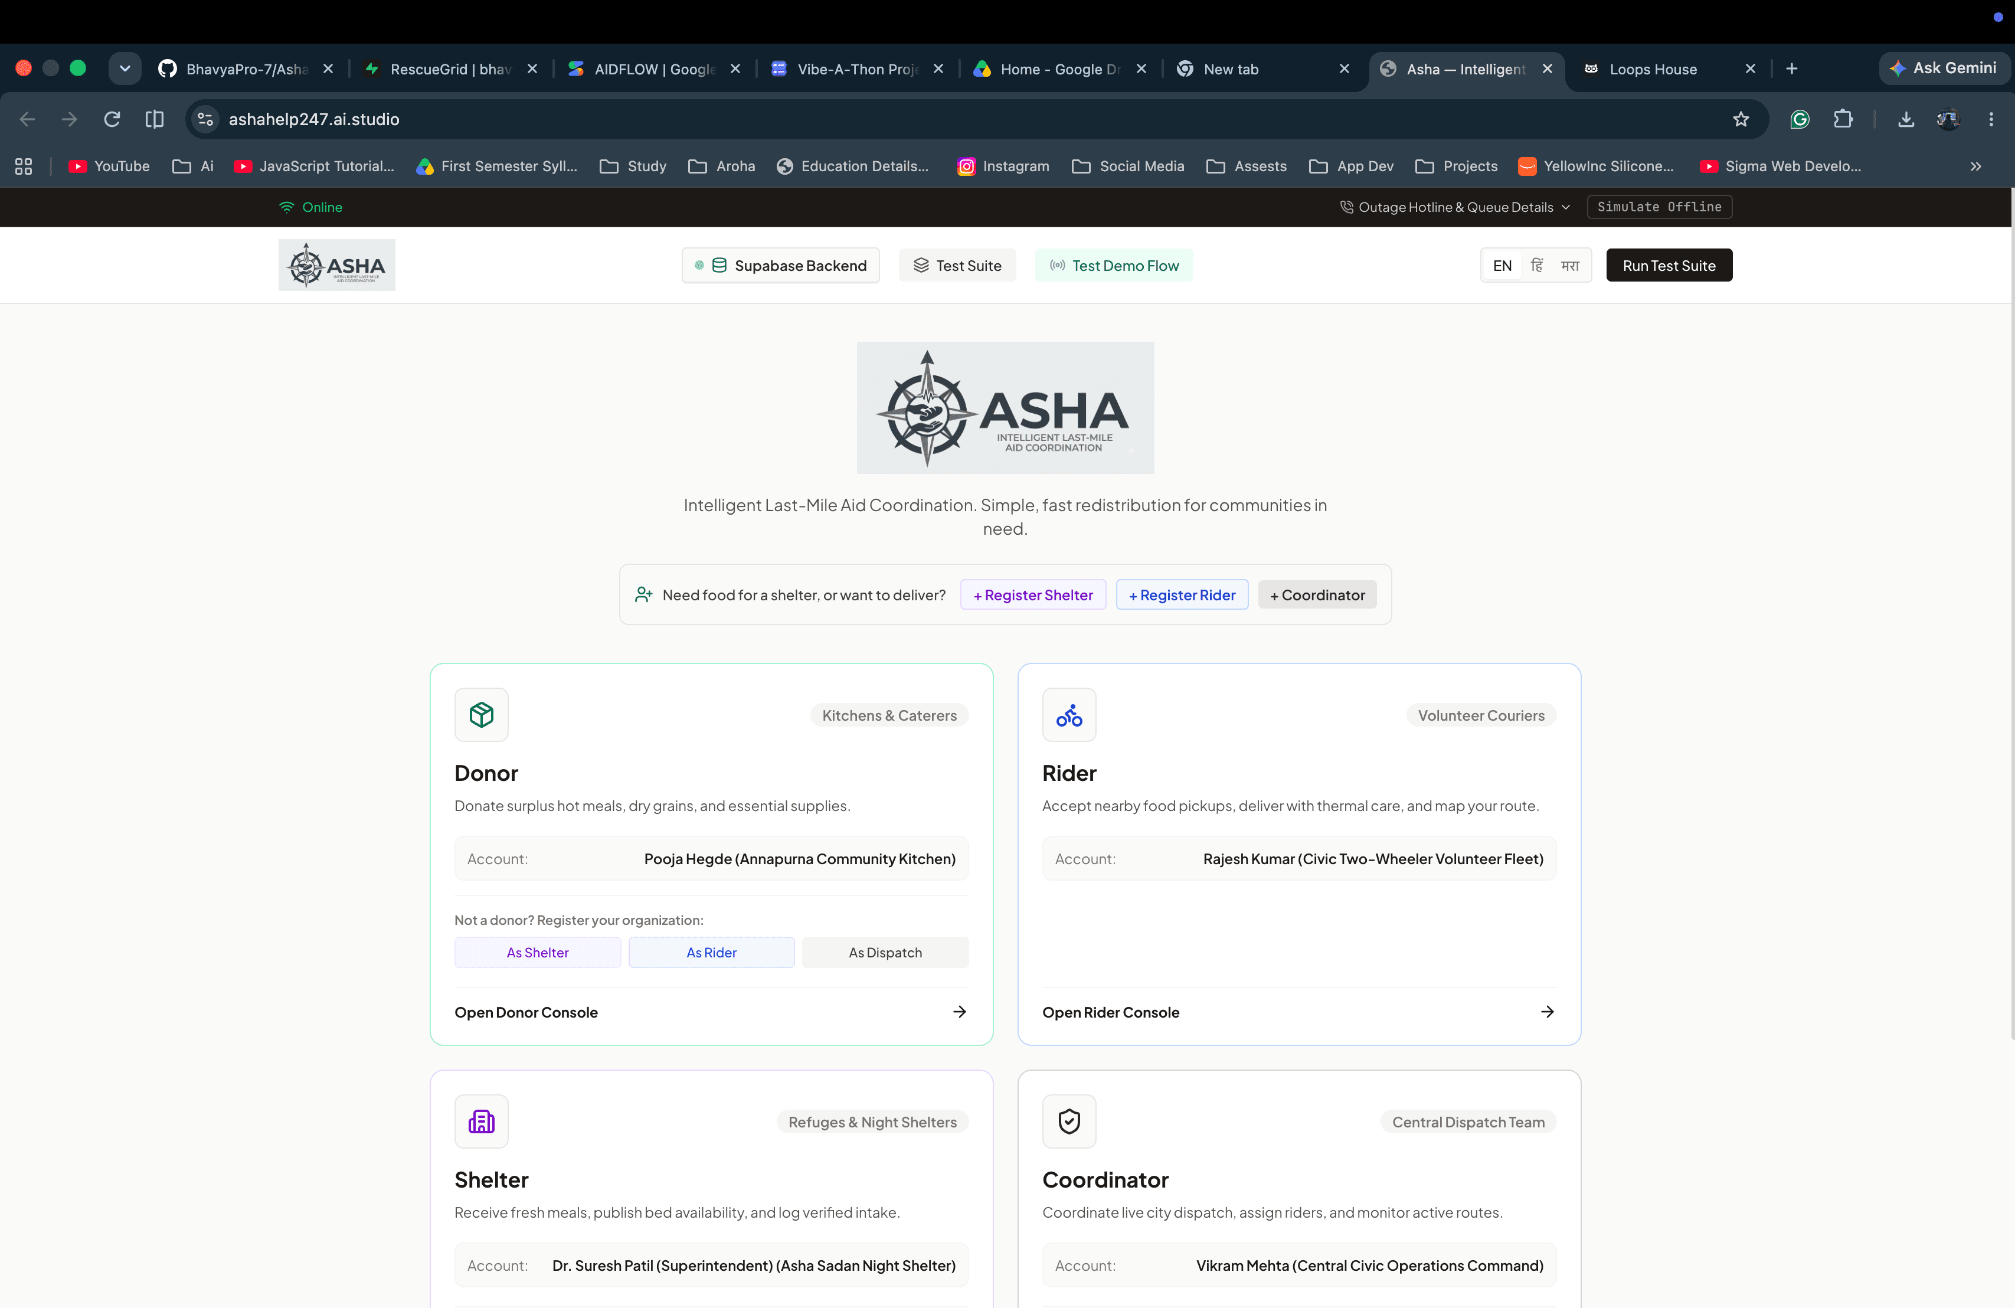Viewport: 2015px width, 1308px height.
Task: Switch language to Hindi (हिं)
Action: 1537,265
